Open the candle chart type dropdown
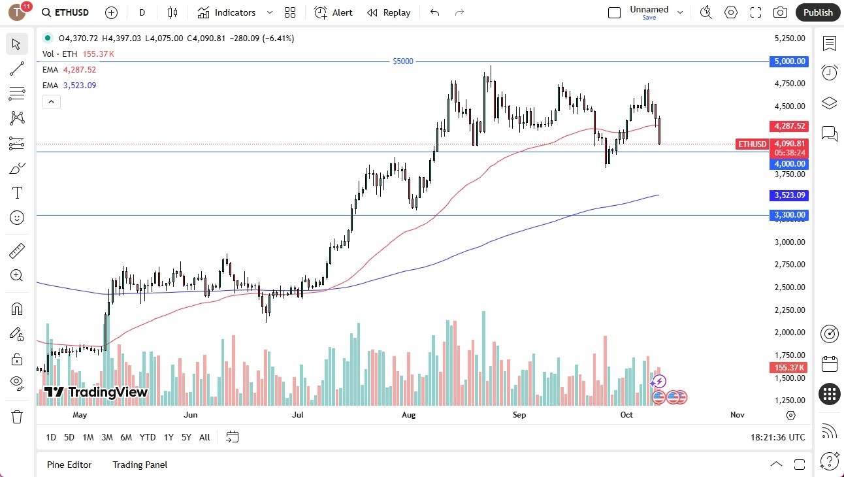844x477 pixels. (172, 12)
